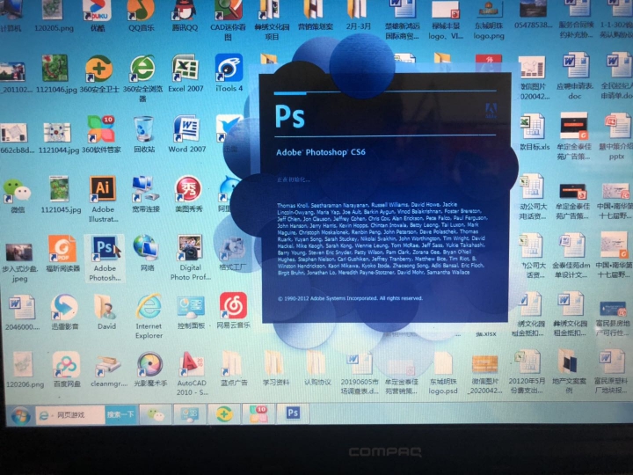Launch AutoCAD 2010 shortcut
The image size is (633, 475).
coord(192,373)
